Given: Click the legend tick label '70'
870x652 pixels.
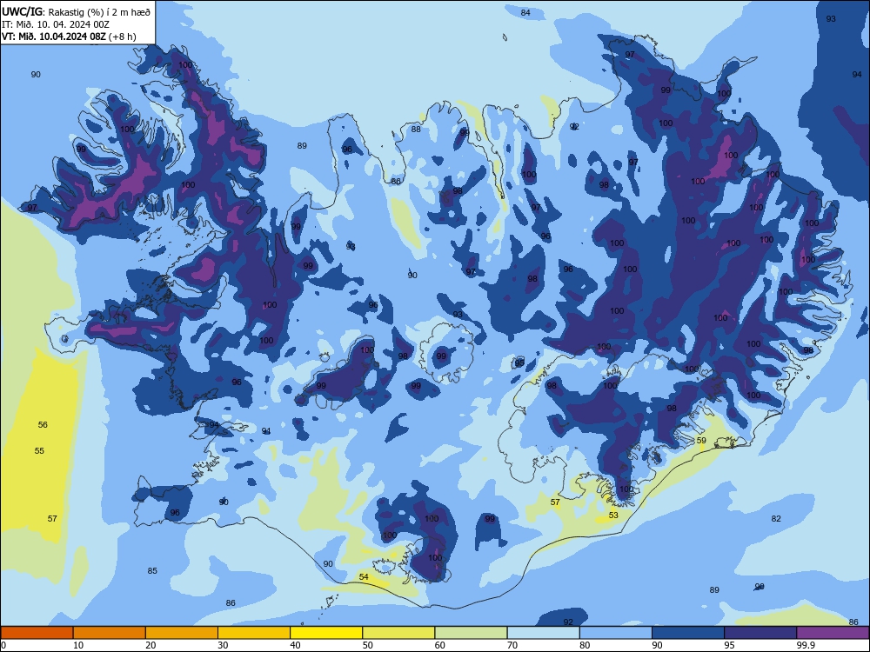Looking at the screenshot, I should [x=512, y=645].
